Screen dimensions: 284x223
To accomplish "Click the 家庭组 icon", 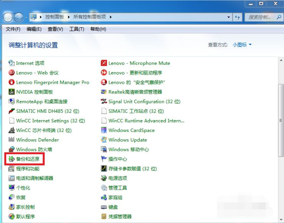I will tap(104, 197).
